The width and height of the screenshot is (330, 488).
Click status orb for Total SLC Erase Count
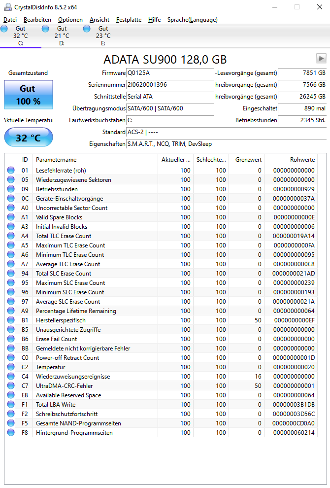pos(11,273)
